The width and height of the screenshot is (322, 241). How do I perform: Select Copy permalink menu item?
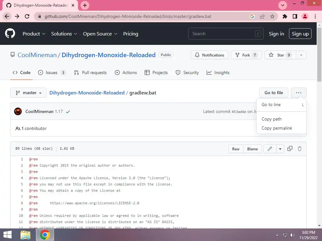pyautogui.click(x=281, y=128)
